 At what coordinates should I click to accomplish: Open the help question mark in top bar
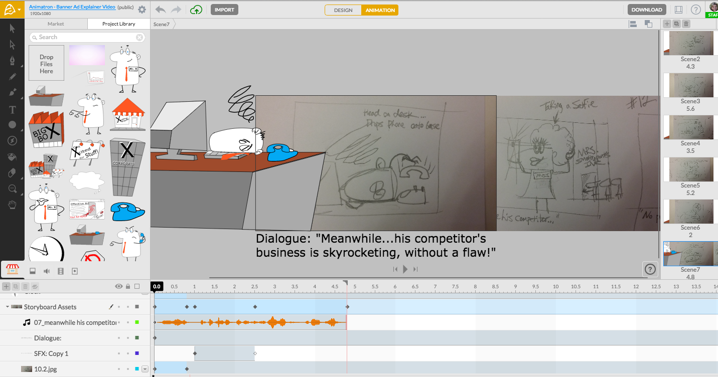(695, 10)
